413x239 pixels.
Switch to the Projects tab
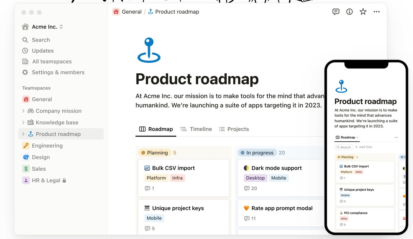click(x=234, y=129)
